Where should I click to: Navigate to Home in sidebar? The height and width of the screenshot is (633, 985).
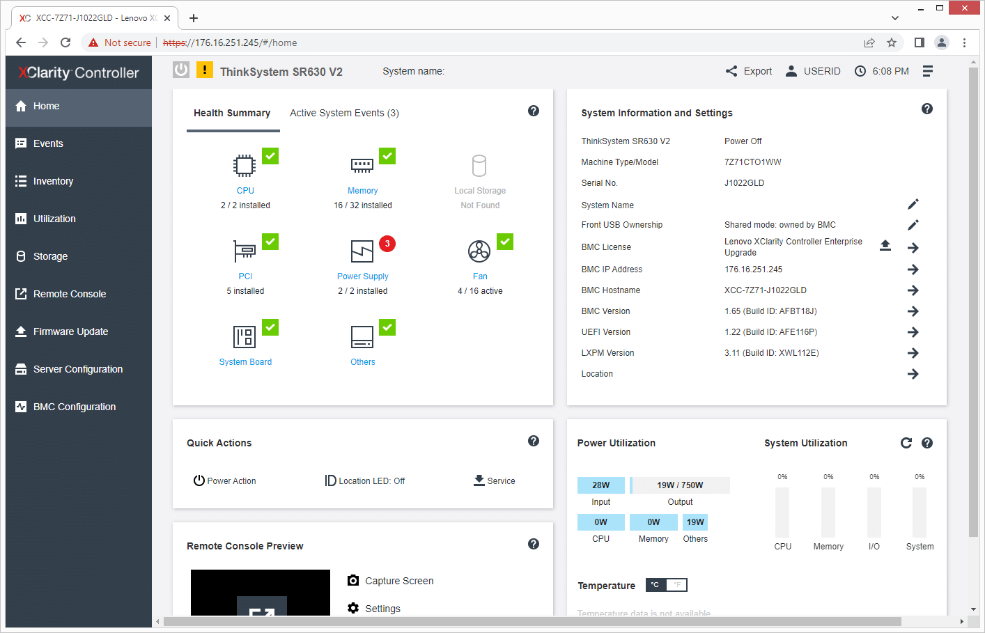tap(79, 106)
